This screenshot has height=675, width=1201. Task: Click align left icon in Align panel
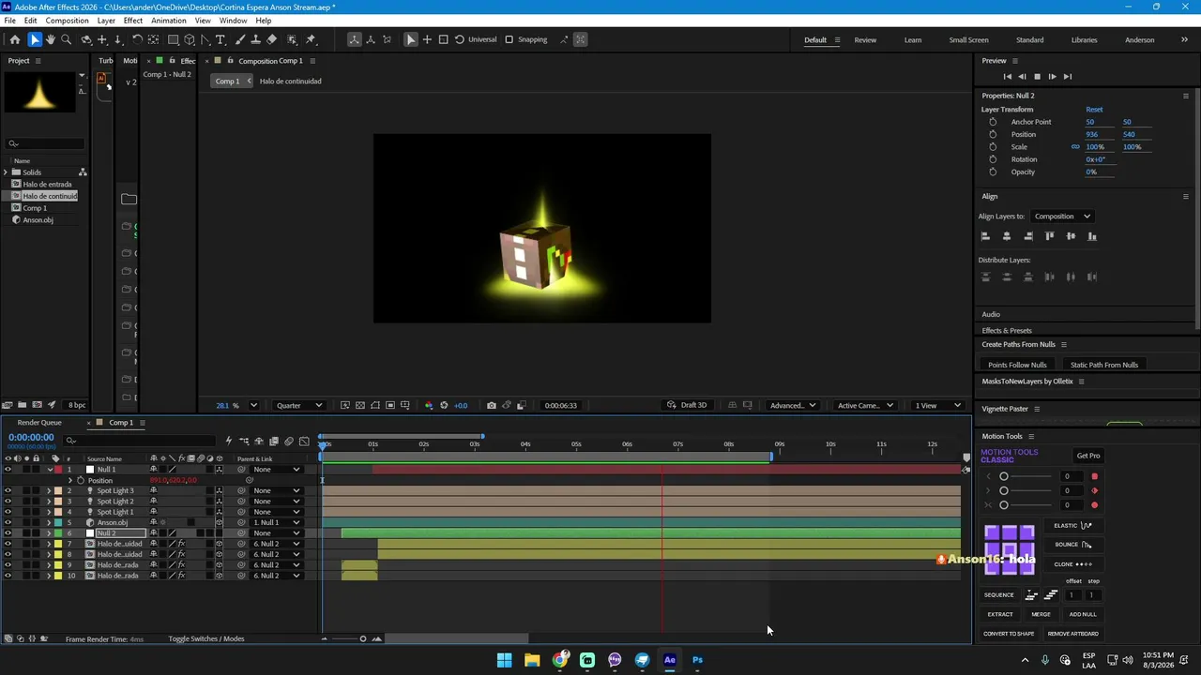(x=985, y=236)
